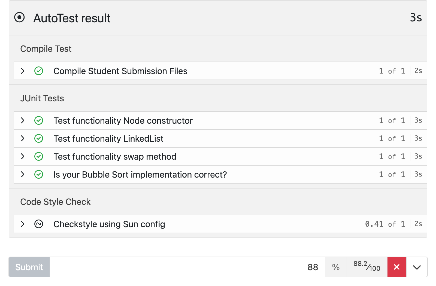This screenshot has width=436, height=286.
Task: Click green check beside LinkedList test
Action: click(39, 138)
